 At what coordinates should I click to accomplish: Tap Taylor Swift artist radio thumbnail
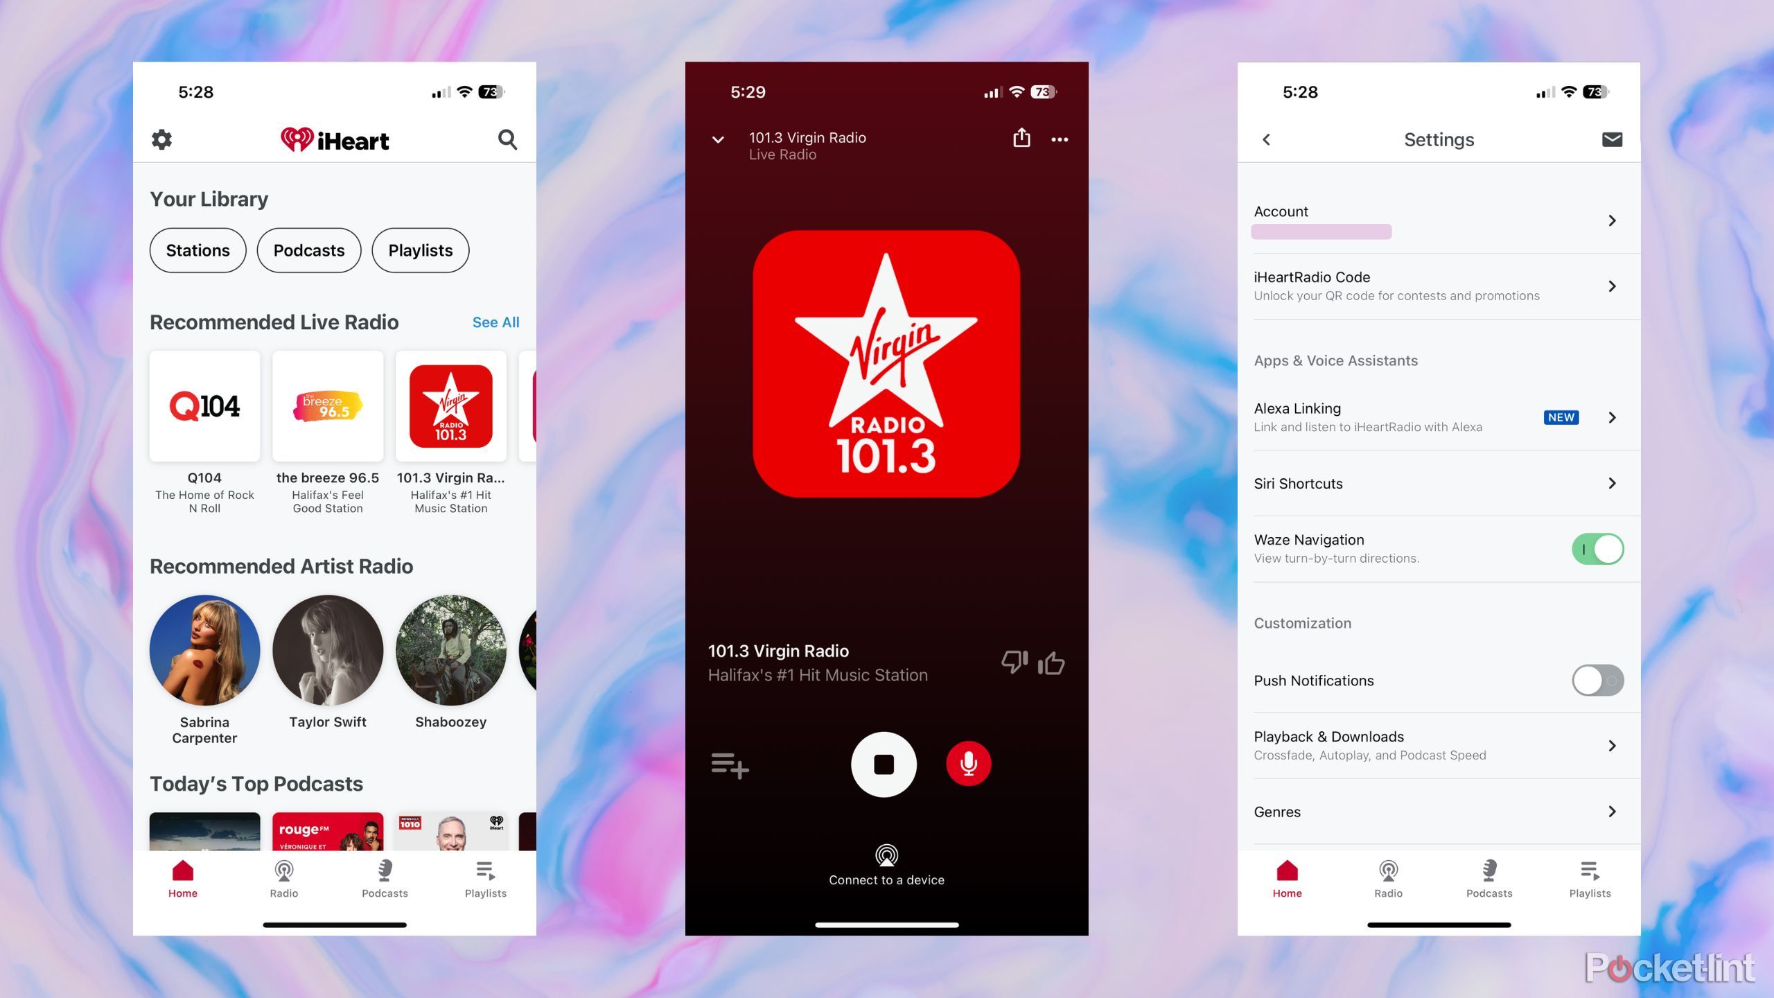[326, 649]
